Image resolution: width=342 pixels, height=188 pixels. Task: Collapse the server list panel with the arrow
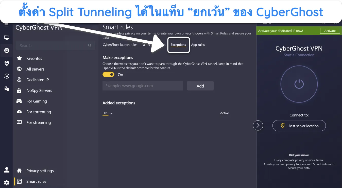(x=258, y=125)
